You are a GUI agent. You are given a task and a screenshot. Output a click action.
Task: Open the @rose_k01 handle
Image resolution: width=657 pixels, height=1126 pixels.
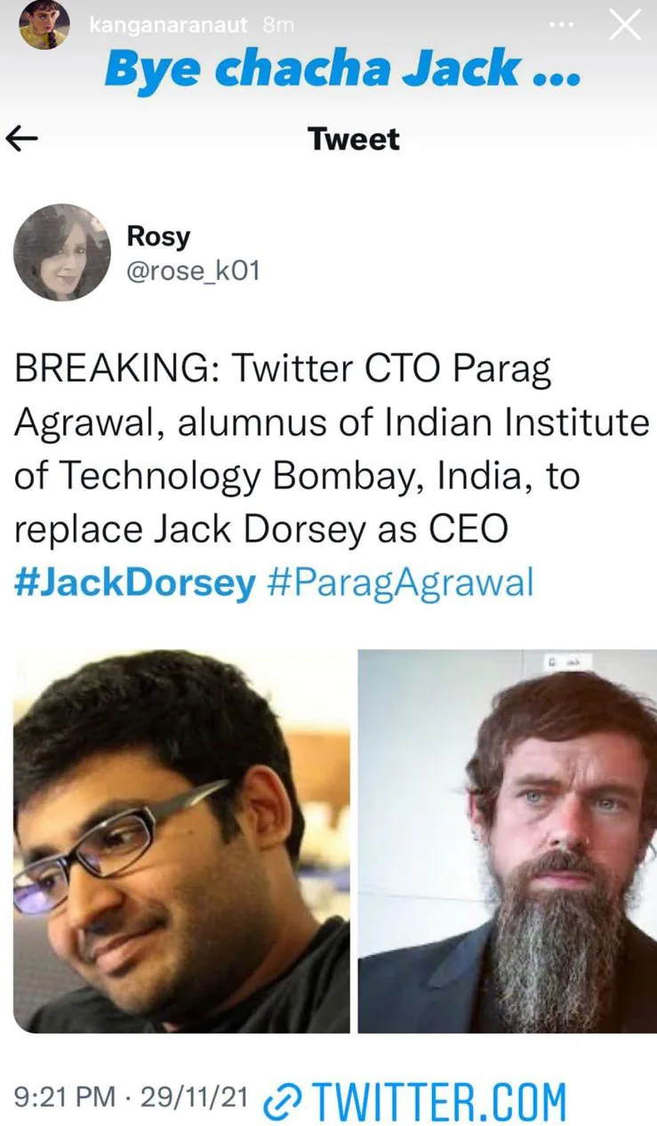193,269
